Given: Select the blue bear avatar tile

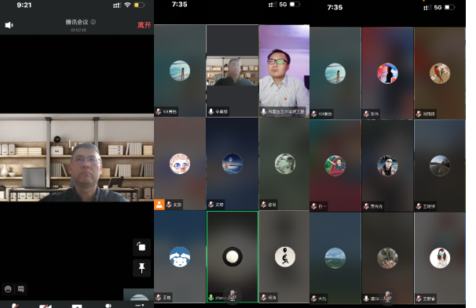Looking at the screenshot, I should (180, 256).
